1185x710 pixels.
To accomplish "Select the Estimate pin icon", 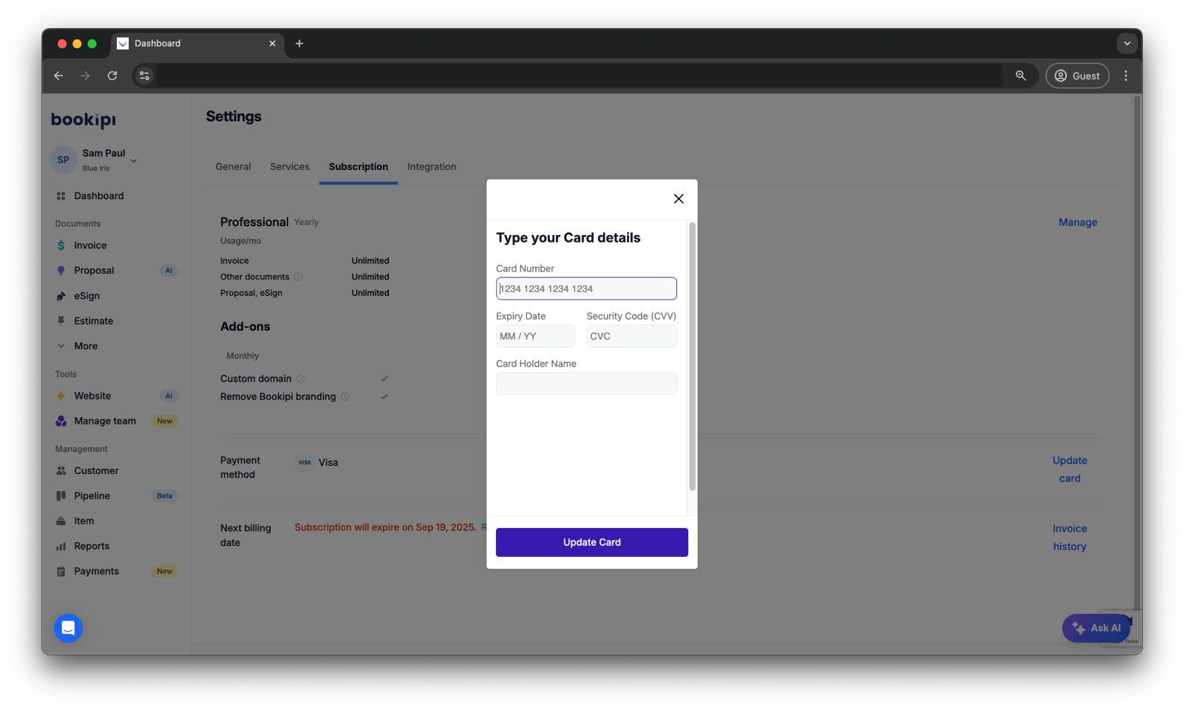I will click(61, 320).
